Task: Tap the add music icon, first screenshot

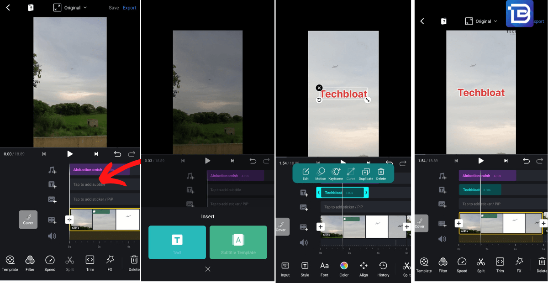Action: (52, 170)
